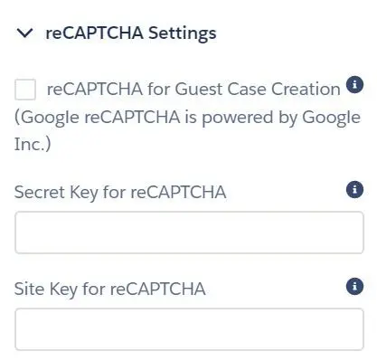The image size is (377, 361).
Task: Focus the Secret Key for reCAPTCHA text box
Action: click(189, 233)
